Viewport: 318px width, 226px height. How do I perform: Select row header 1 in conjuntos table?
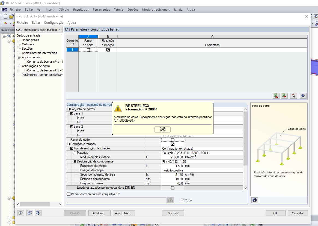point(72,50)
